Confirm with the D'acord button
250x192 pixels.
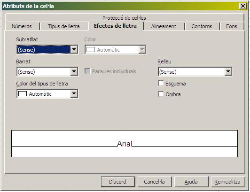pyautogui.click(x=118, y=182)
